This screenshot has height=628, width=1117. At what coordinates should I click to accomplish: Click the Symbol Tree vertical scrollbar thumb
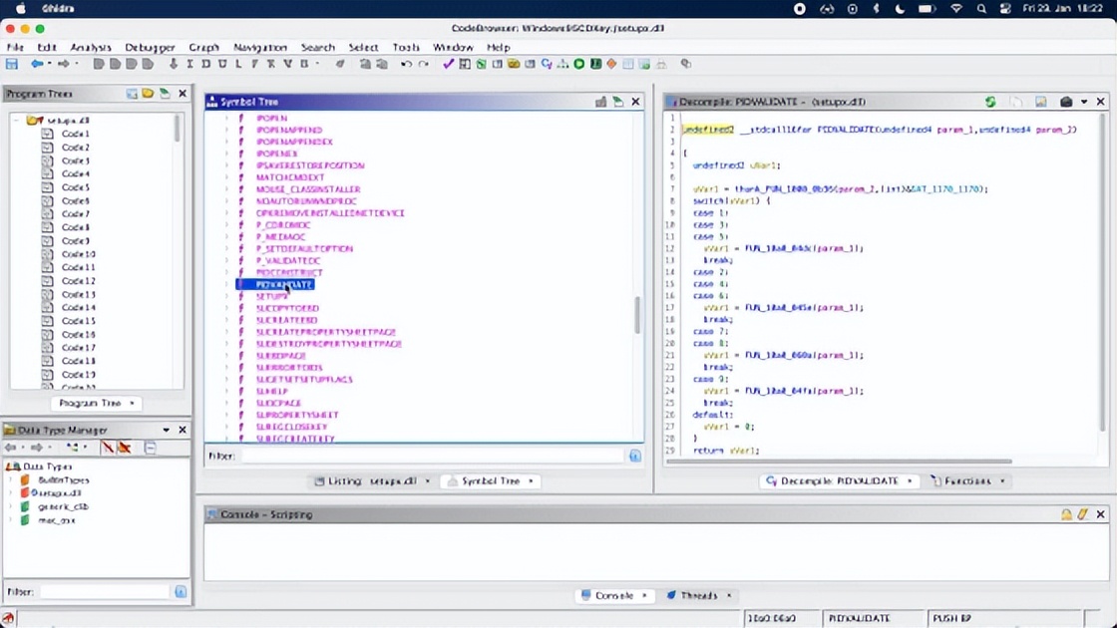coord(636,315)
